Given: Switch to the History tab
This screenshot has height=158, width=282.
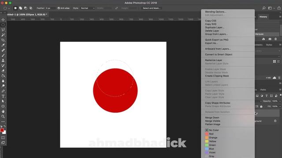Looking at the screenshot, I should (263, 17).
